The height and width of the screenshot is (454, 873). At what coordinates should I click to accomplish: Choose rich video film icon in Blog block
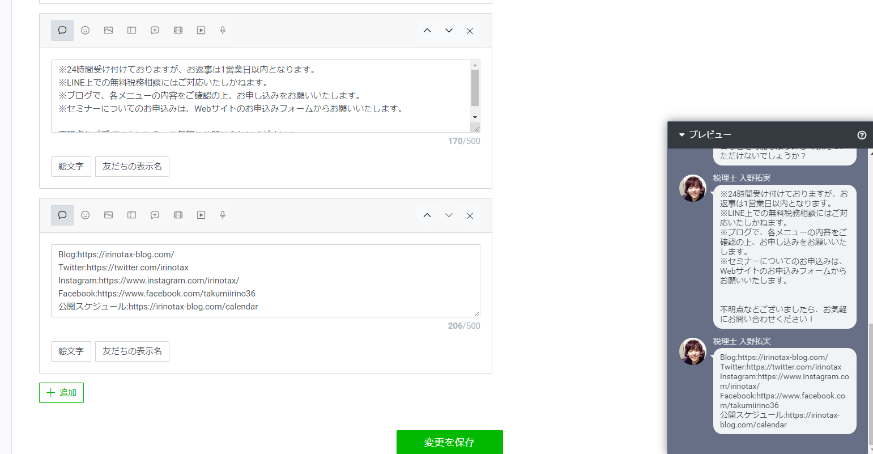(178, 215)
